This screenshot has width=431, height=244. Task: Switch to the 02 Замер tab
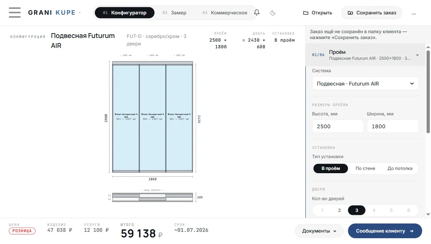(174, 13)
